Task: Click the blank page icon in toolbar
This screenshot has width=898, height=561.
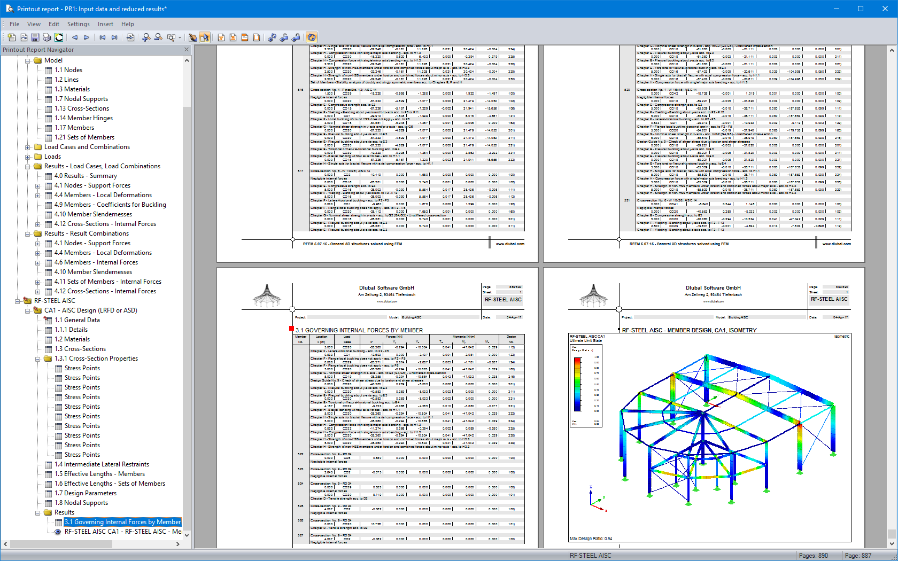Action: pyautogui.click(x=257, y=37)
